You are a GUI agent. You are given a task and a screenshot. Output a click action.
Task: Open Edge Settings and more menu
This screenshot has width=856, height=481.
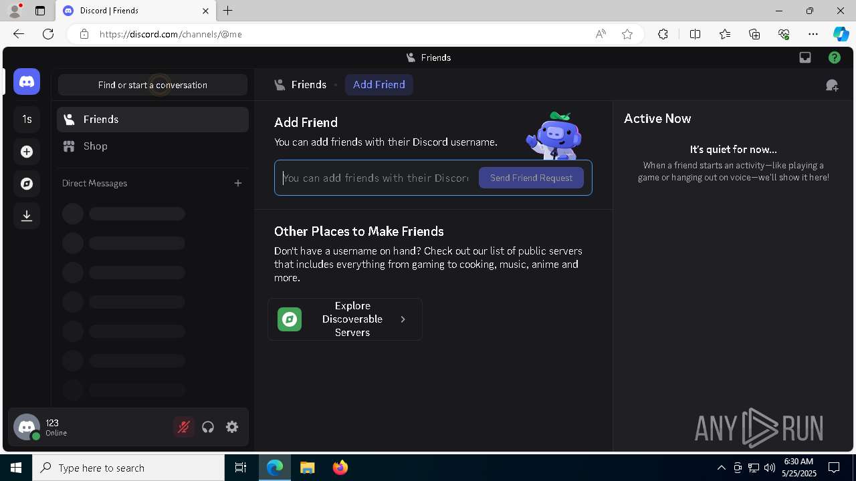click(813, 34)
